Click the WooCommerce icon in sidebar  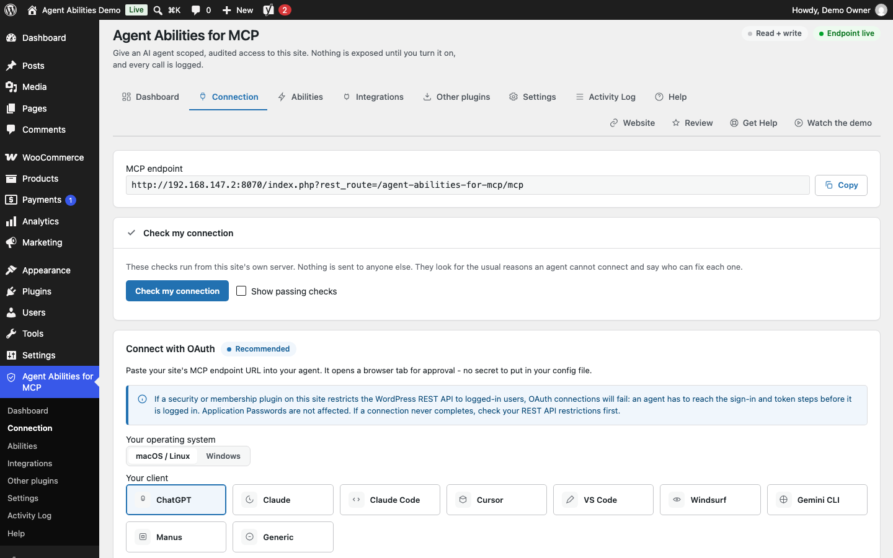click(11, 157)
